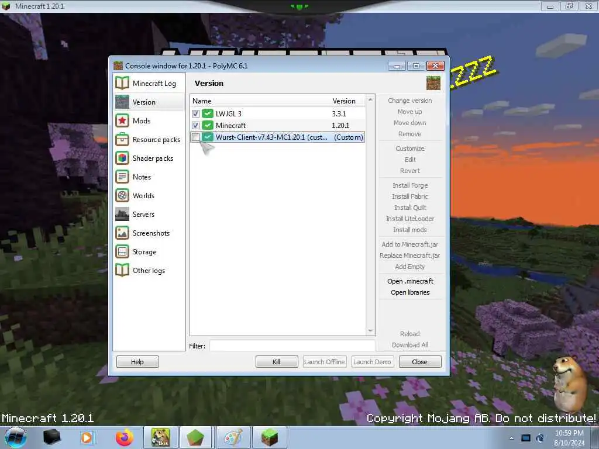Click the Version column header

pyautogui.click(x=344, y=101)
